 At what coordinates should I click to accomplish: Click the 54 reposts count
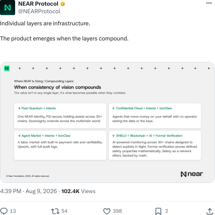pyautogui.click(x=64, y=211)
